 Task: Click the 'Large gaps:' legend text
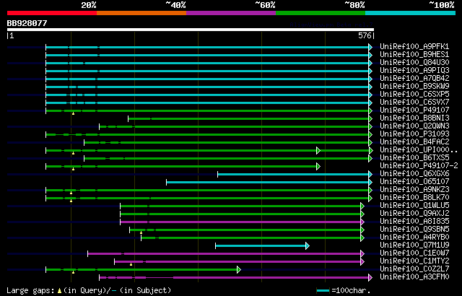click(x=30, y=291)
